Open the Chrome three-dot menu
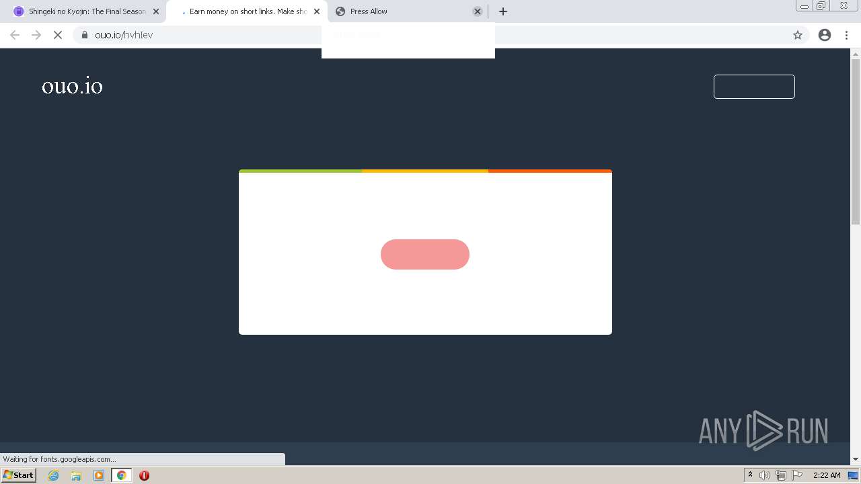 [847, 35]
